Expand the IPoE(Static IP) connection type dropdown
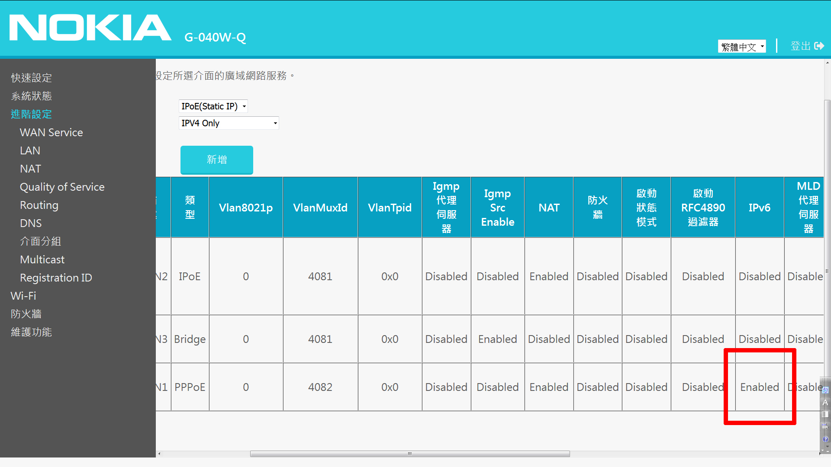831x467 pixels. click(213, 106)
